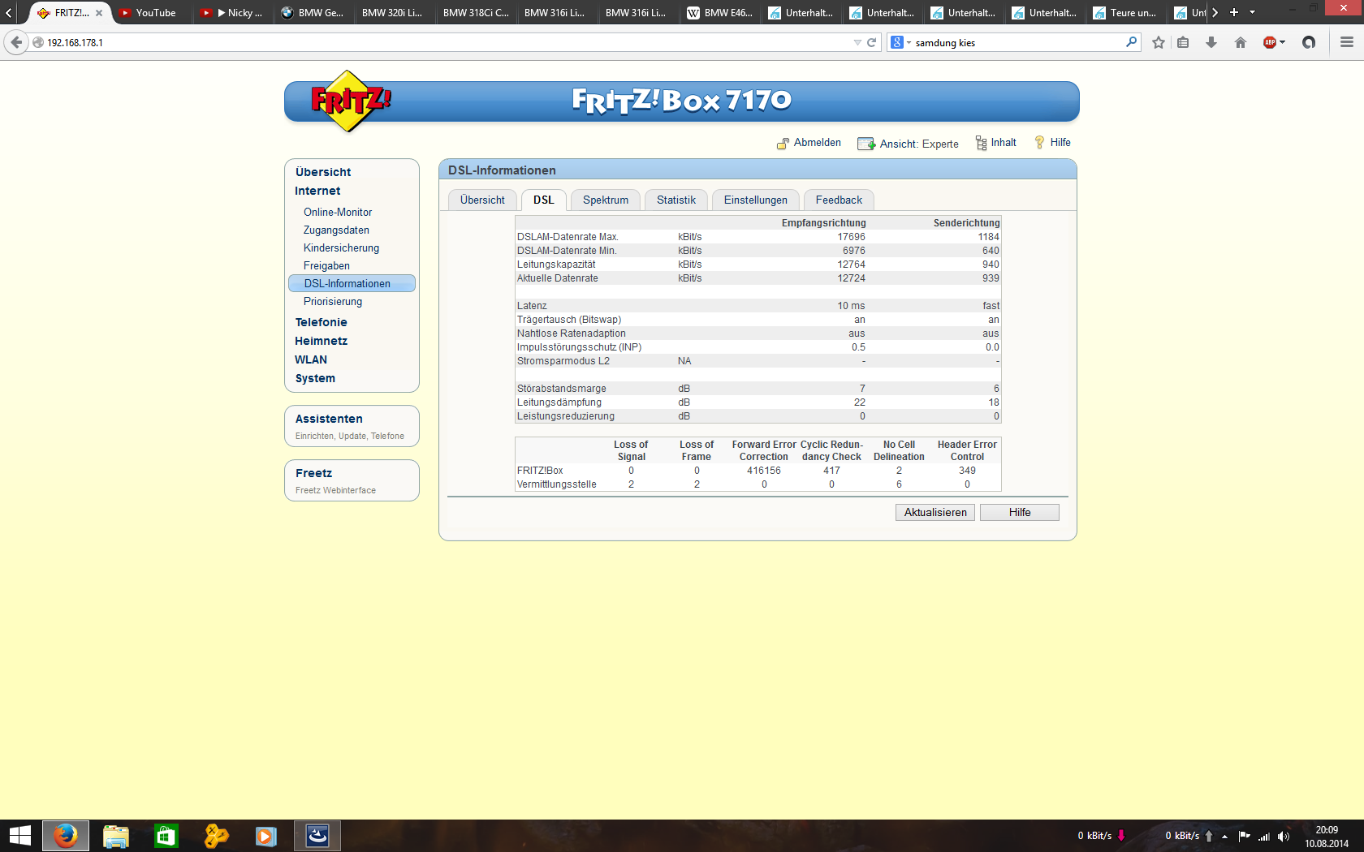The height and width of the screenshot is (852, 1364).
Task: Click the Internet sidebar heading
Action: point(317,191)
